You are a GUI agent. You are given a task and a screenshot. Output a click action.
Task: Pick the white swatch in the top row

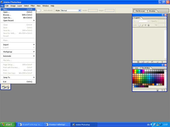[145, 71]
